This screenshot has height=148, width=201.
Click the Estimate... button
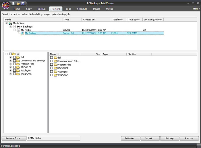point(130,139)
